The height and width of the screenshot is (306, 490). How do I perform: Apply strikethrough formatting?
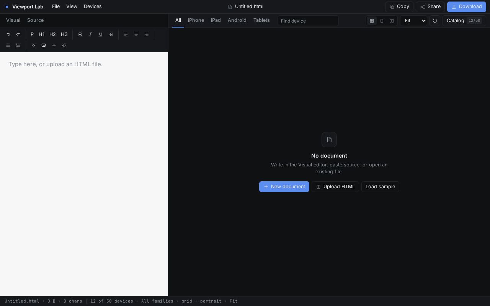[x=111, y=34]
